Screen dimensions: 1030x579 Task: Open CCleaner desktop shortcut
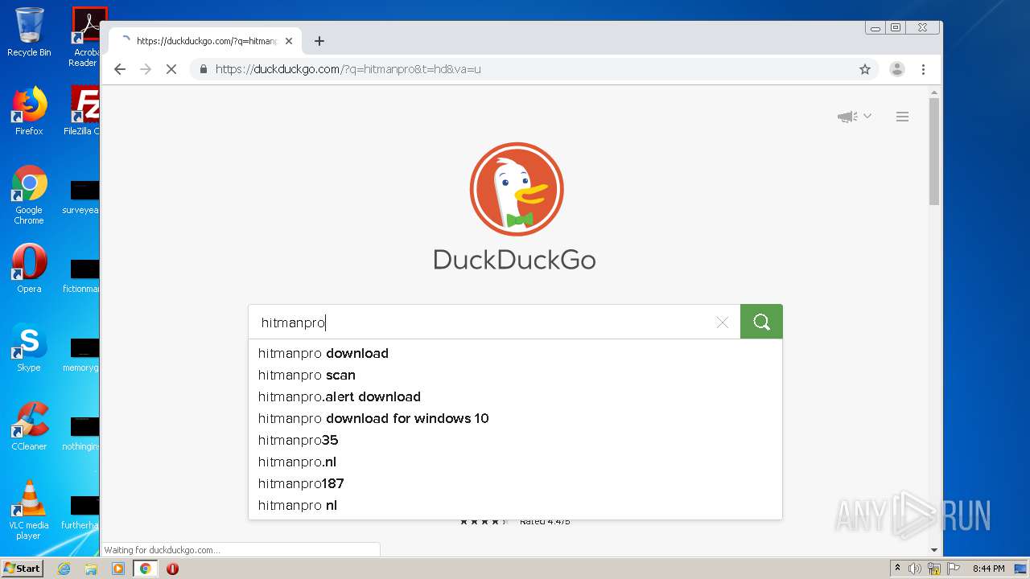tap(29, 426)
